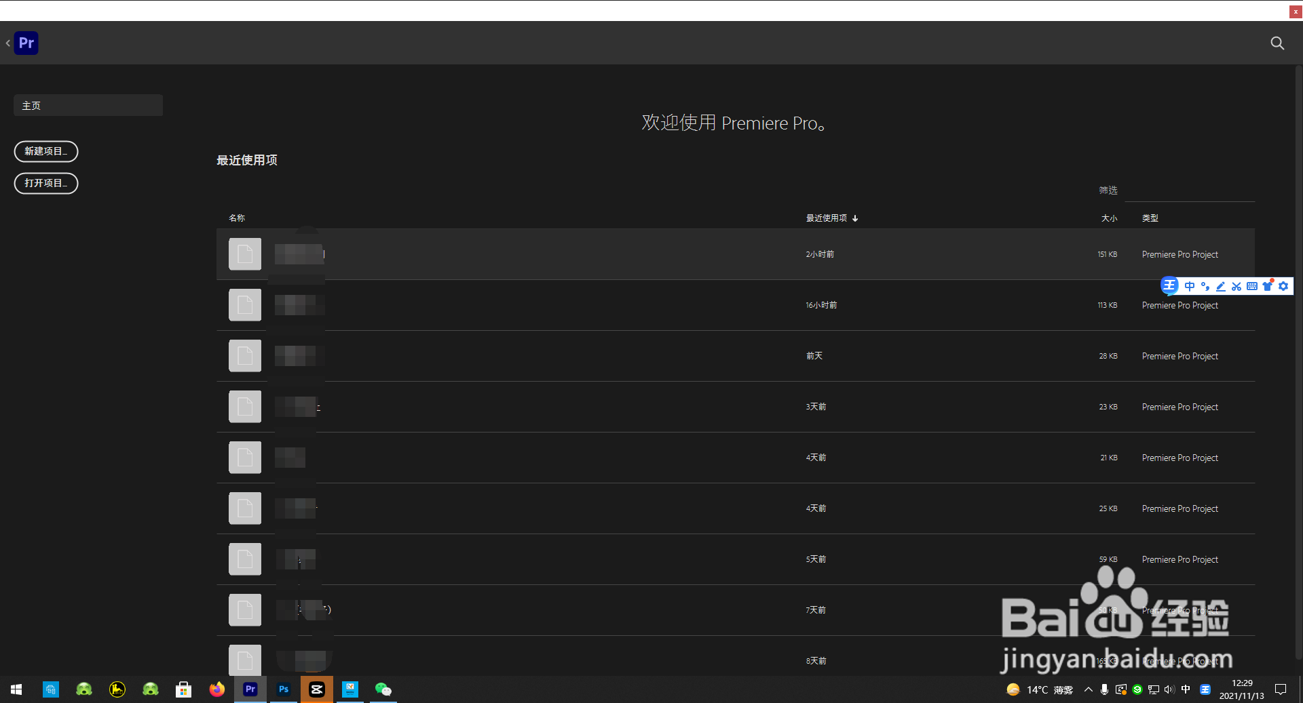Open the search magnifier icon
The image size is (1303, 703).
pos(1277,43)
